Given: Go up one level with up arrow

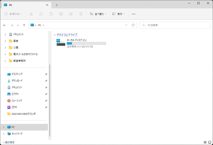Looking at the screenshot, I should click(24, 25).
